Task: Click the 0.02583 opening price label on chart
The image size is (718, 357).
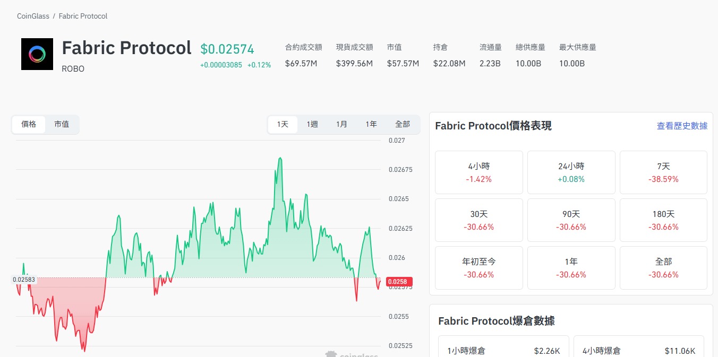Action: click(x=24, y=280)
